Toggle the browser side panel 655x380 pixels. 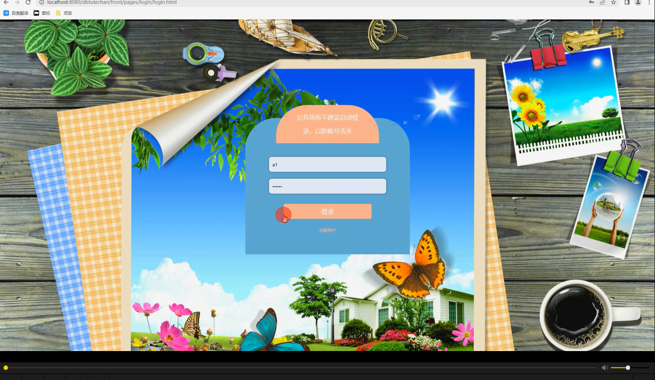tap(627, 2)
